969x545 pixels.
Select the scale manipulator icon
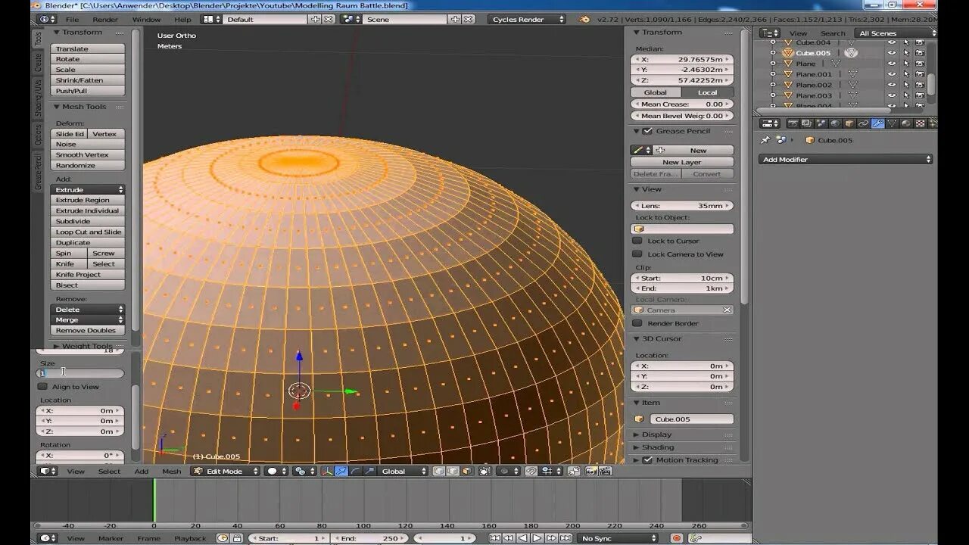[x=369, y=471]
